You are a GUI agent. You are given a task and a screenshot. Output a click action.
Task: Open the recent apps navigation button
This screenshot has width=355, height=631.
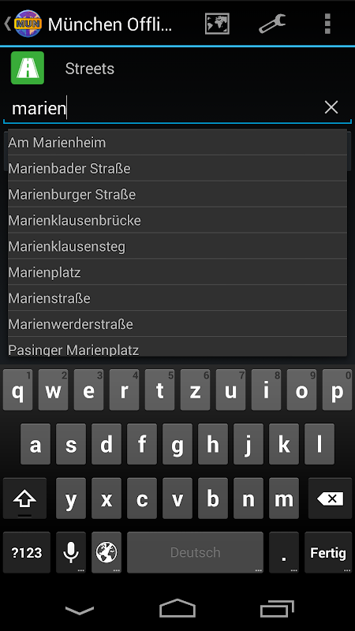[x=277, y=609]
